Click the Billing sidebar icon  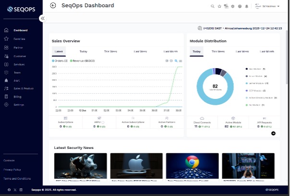coord(6,97)
